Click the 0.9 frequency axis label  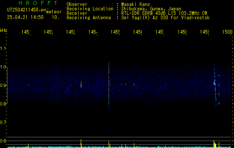coord(3,85)
